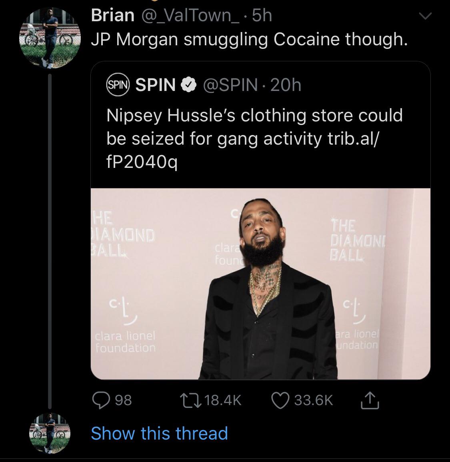Click the 18.4K retweet count

[222, 400]
